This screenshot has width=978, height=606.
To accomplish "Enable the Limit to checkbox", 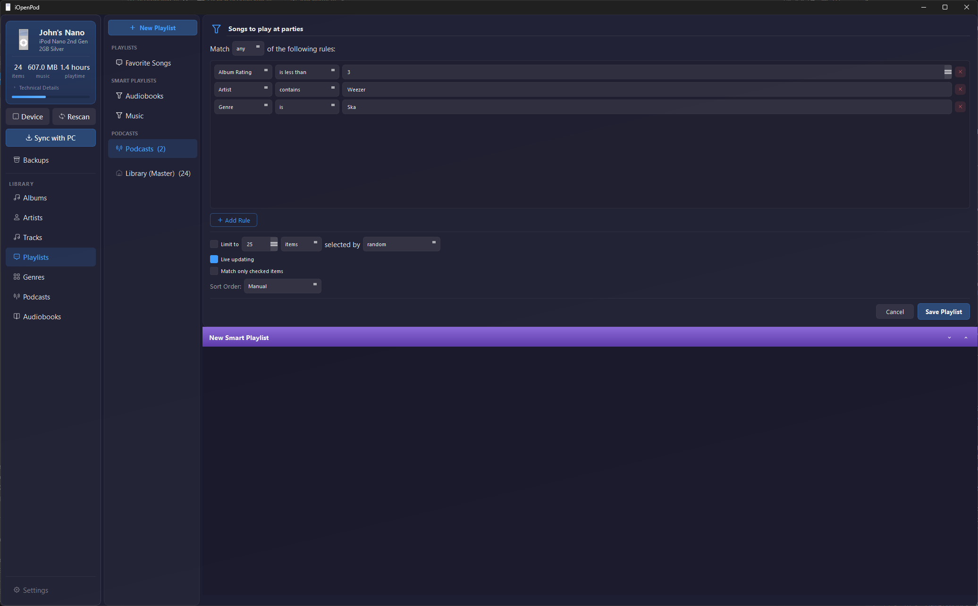I will (214, 244).
